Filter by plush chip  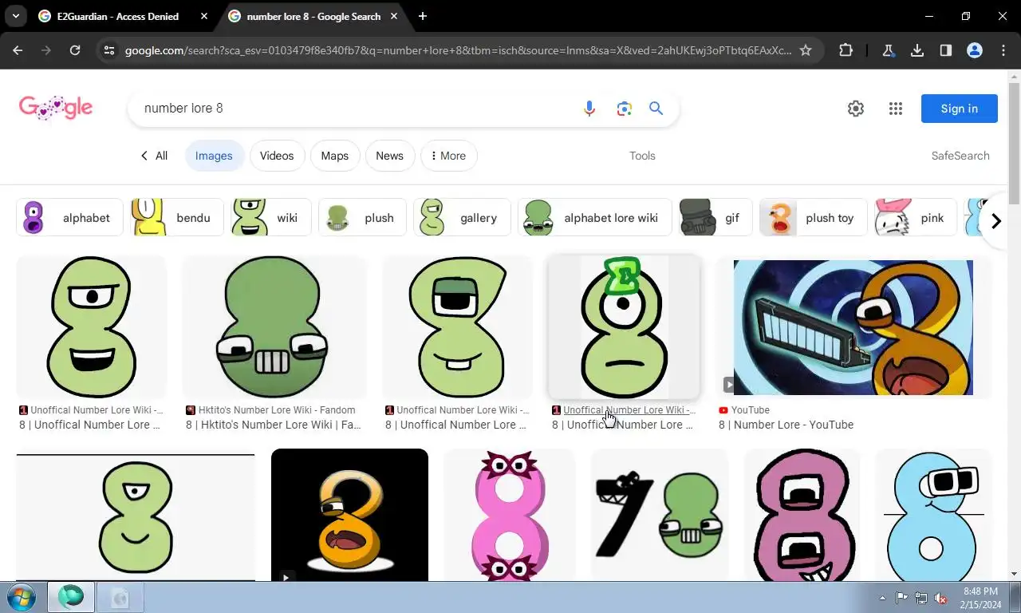pyautogui.click(x=362, y=217)
